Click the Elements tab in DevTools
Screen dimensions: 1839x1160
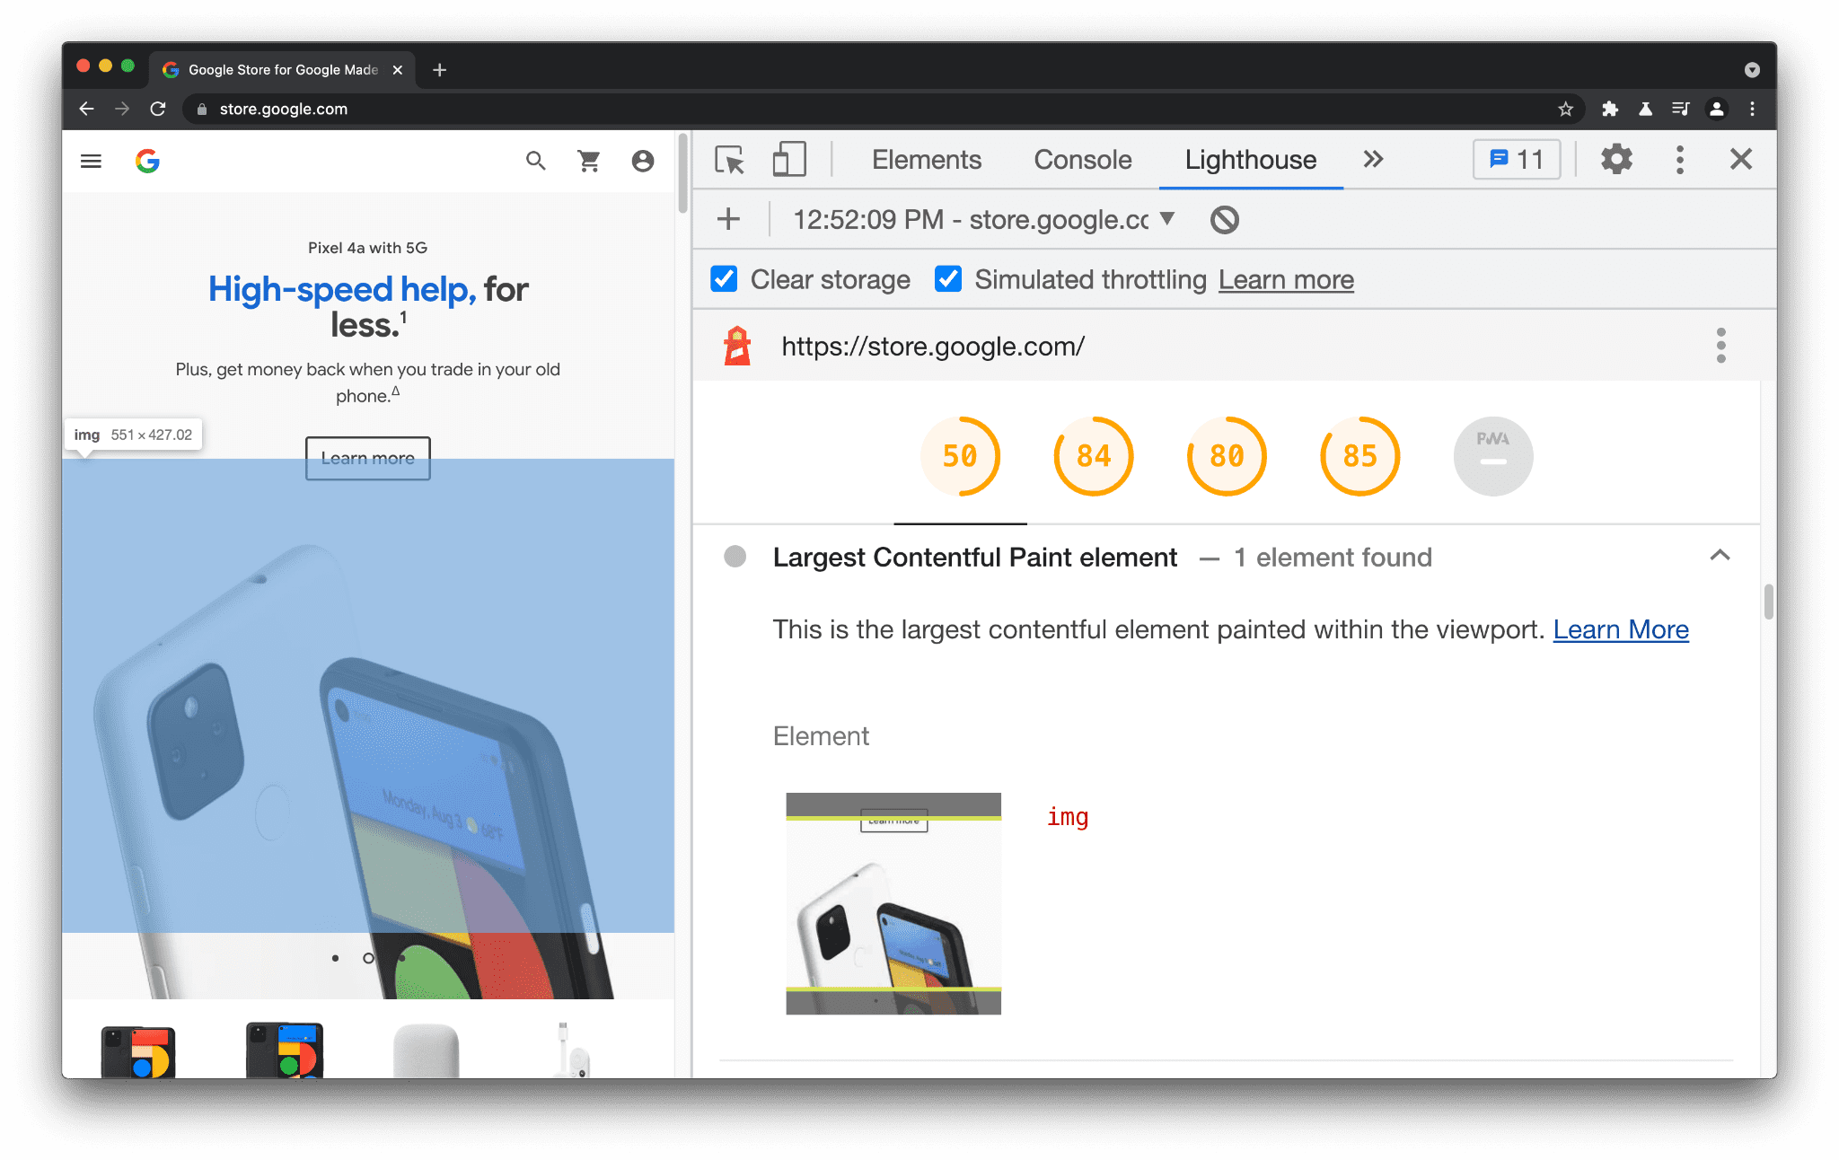tap(925, 161)
